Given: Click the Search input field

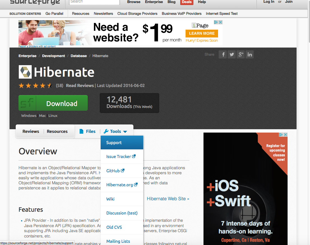Looking at the screenshot, I should point(94,2).
